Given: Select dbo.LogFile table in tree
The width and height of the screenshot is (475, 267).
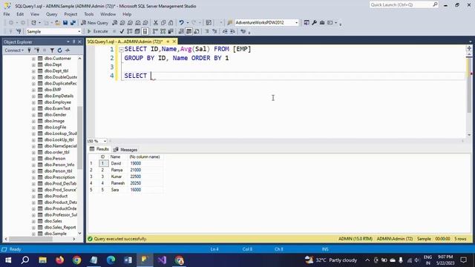Looking at the screenshot, I should pyautogui.click(x=55, y=127).
